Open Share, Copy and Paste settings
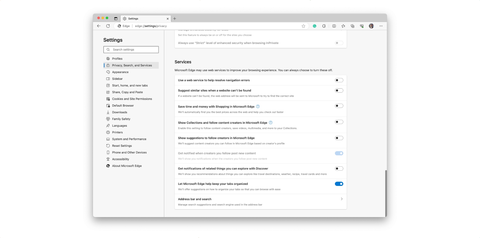480x238 pixels. 131,92
